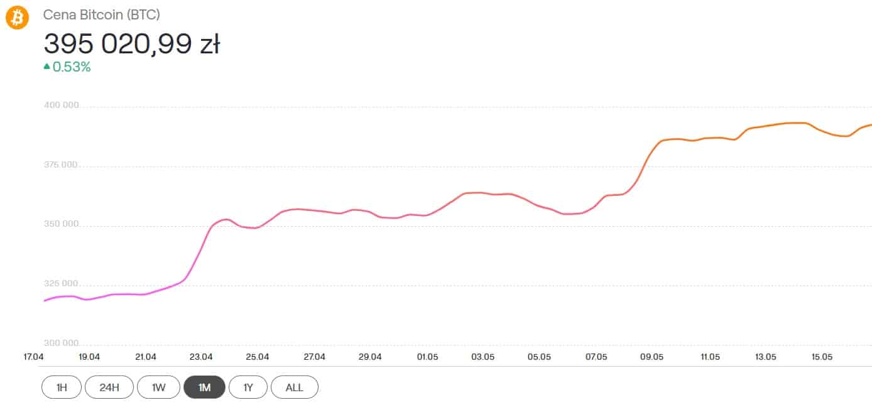Click the 17.04 date axis label
This screenshot has height=410, width=872.
click(x=34, y=357)
